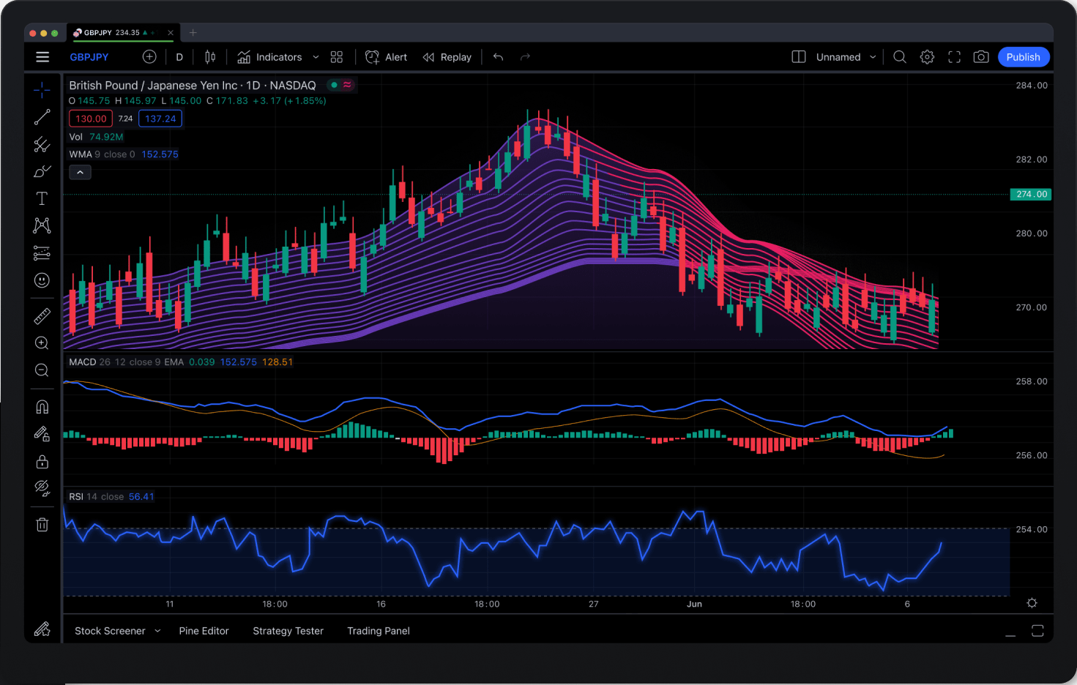Viewport: 1077px width, 685px height.
Task: Open the measure ruler tool
Action: [42, 316]
